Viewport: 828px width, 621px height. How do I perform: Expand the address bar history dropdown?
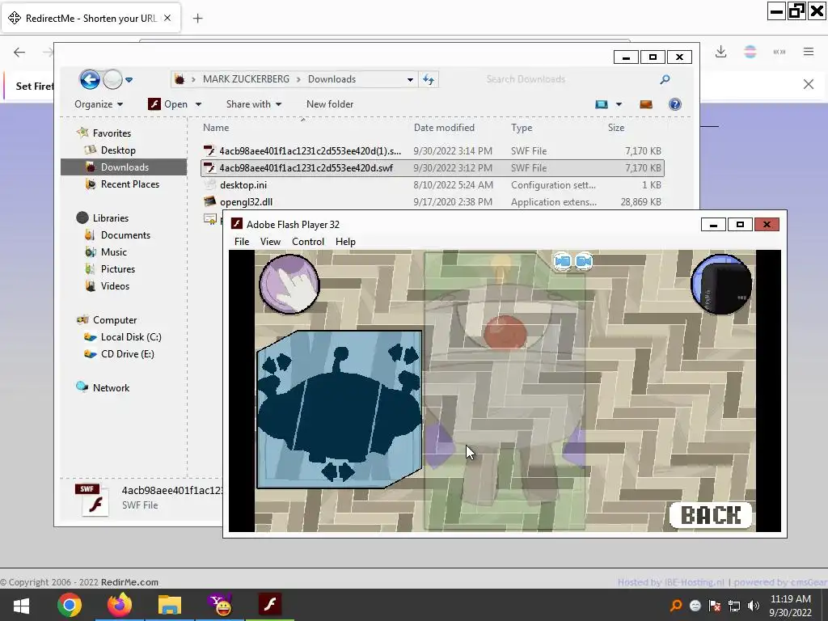point(410,80)
